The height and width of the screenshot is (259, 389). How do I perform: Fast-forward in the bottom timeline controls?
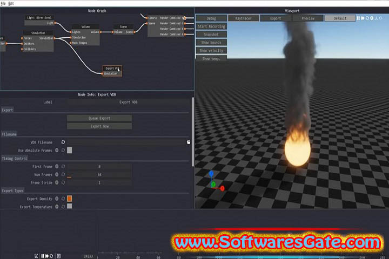tap(47, 256)
